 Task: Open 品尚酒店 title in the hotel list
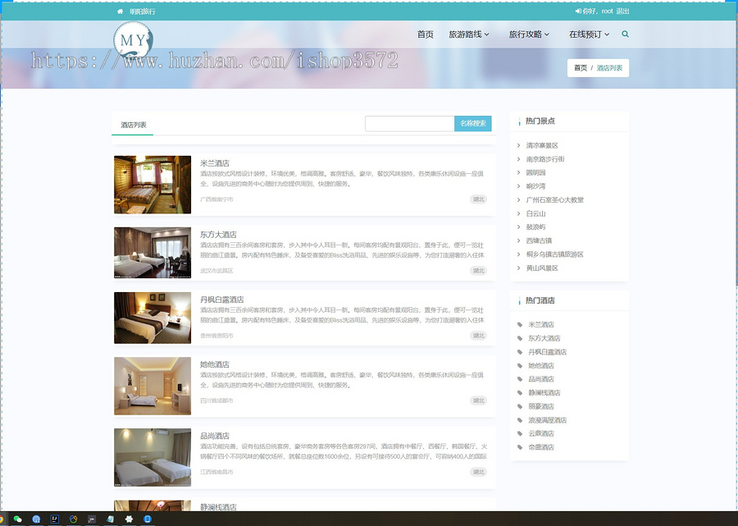(x=215, y=436)
